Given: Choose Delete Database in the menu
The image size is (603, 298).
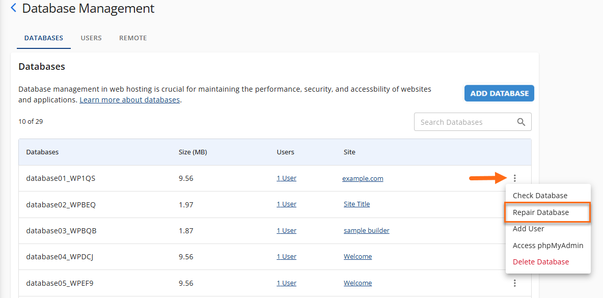Looking at the screenshot, I should coord(541,262).
